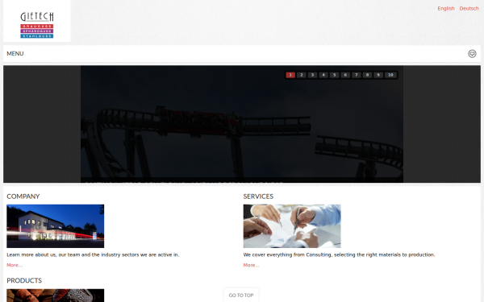Go to slide 6 in slider
Image resolution: width=484 pixels, height=302 pixels.
[345, 75]
